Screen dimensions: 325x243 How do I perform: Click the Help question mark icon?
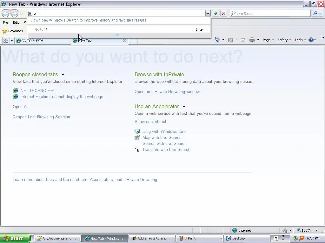tap(311, 40)
